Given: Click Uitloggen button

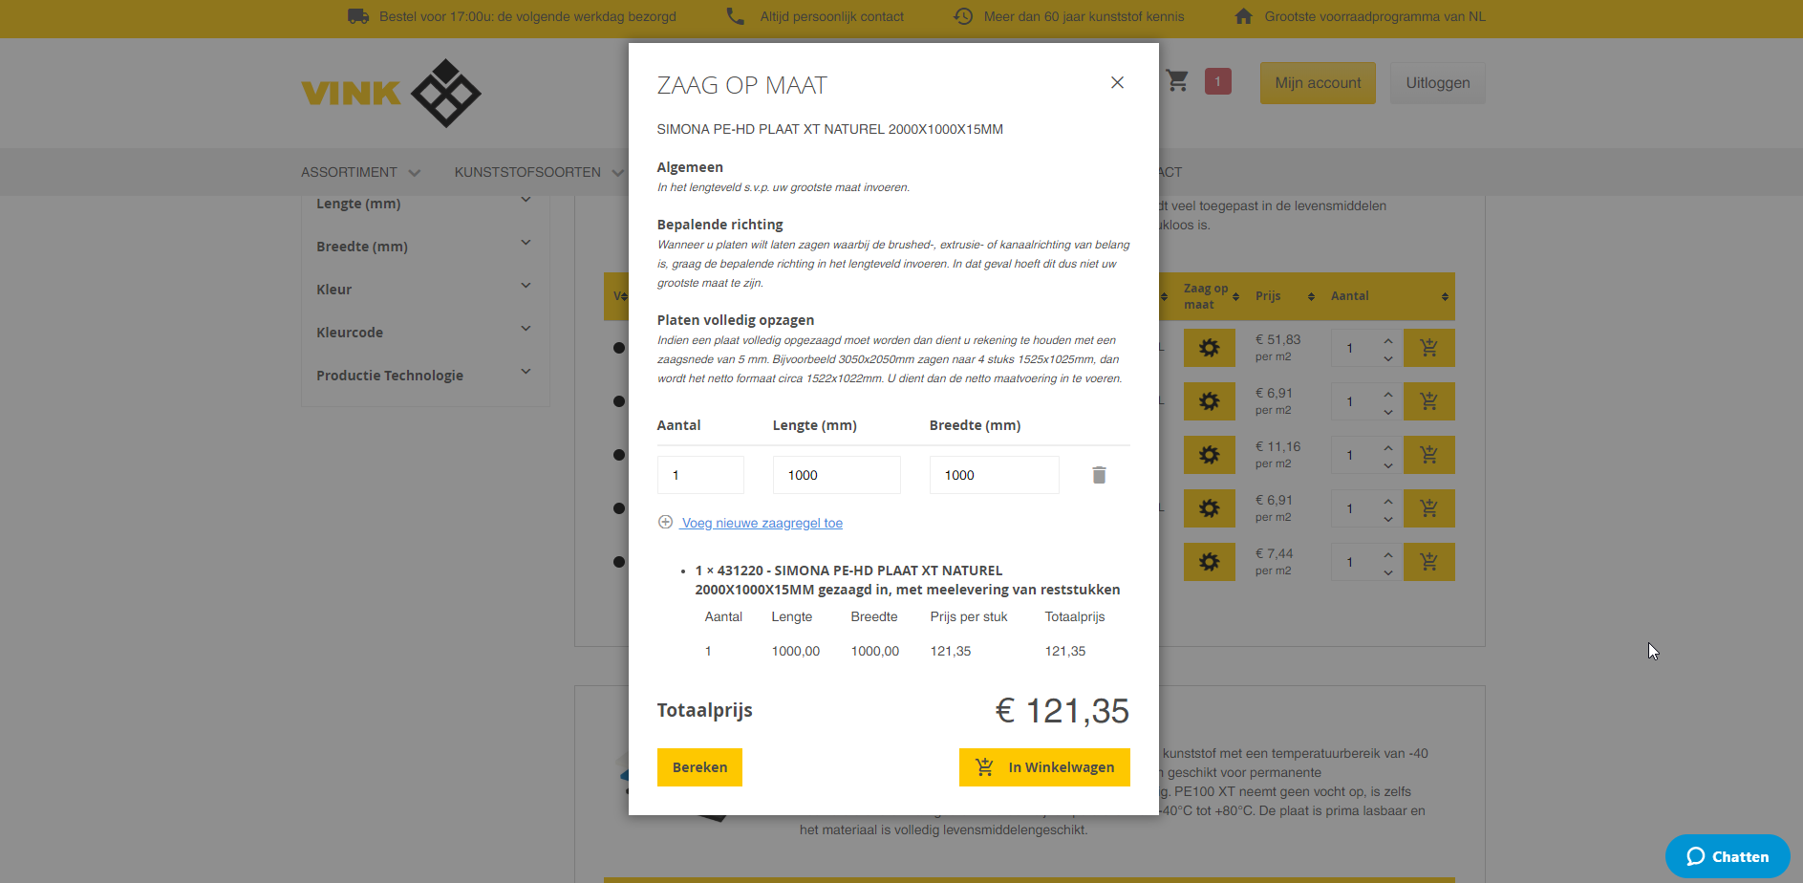Looking at the screenshot, I should (1437, 83).
